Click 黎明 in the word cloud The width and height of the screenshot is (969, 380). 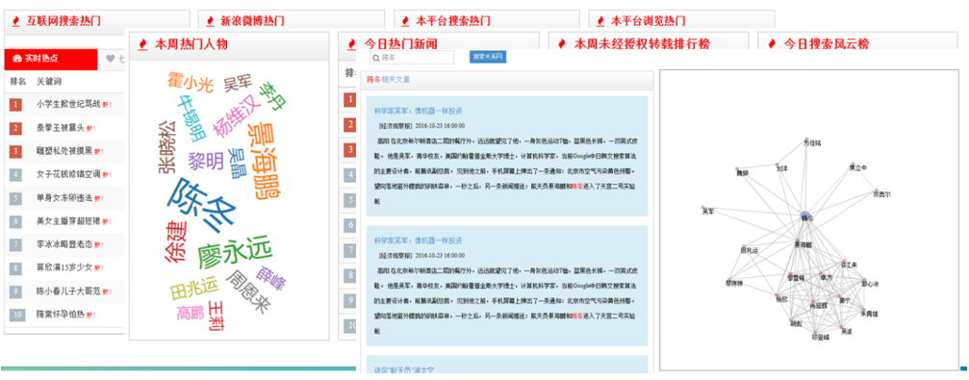pyautogui.click(x=206, y=162)
